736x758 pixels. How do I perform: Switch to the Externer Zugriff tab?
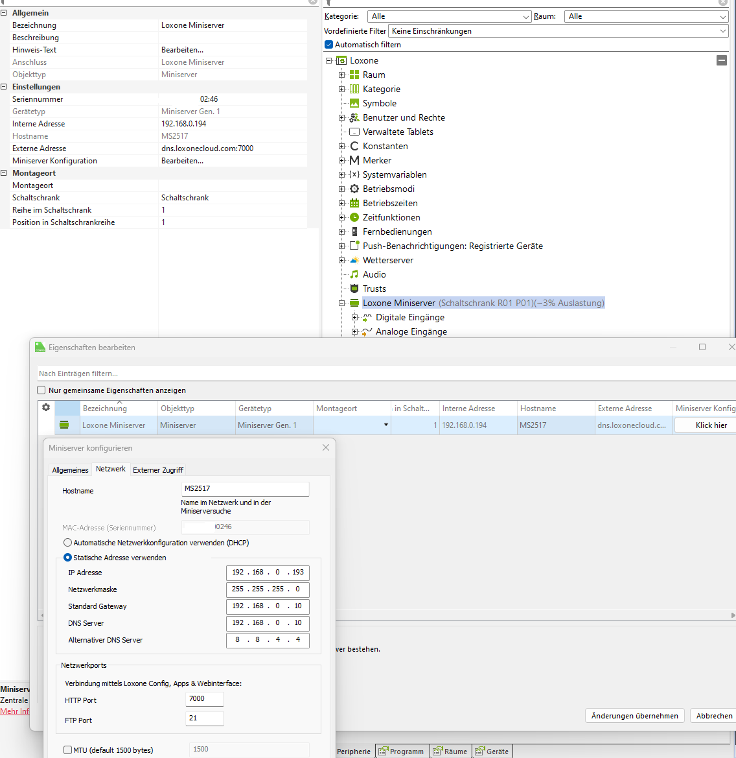(158, 470)
